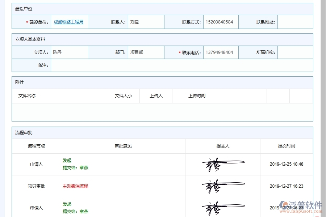Image resolution: width=326 pixels, height=217 pixels.
Task: Click the 上传时间 column header
Action: point(197,96)
